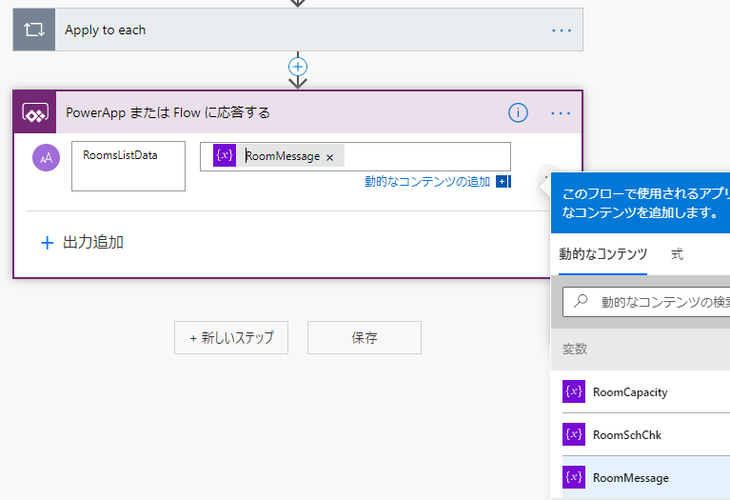Collapse the PowerApp または Flow に応答する header

coord(298,112)
